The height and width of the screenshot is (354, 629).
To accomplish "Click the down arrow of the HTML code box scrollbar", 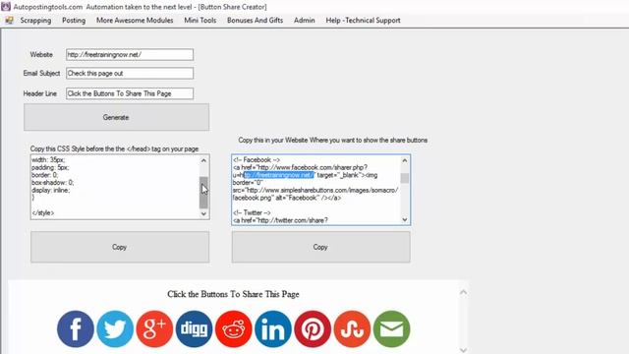I will click(x=405, y=219).
